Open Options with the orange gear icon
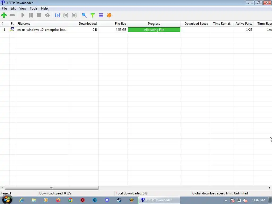The width and height of the screenshot is (272, 204). 109,15
